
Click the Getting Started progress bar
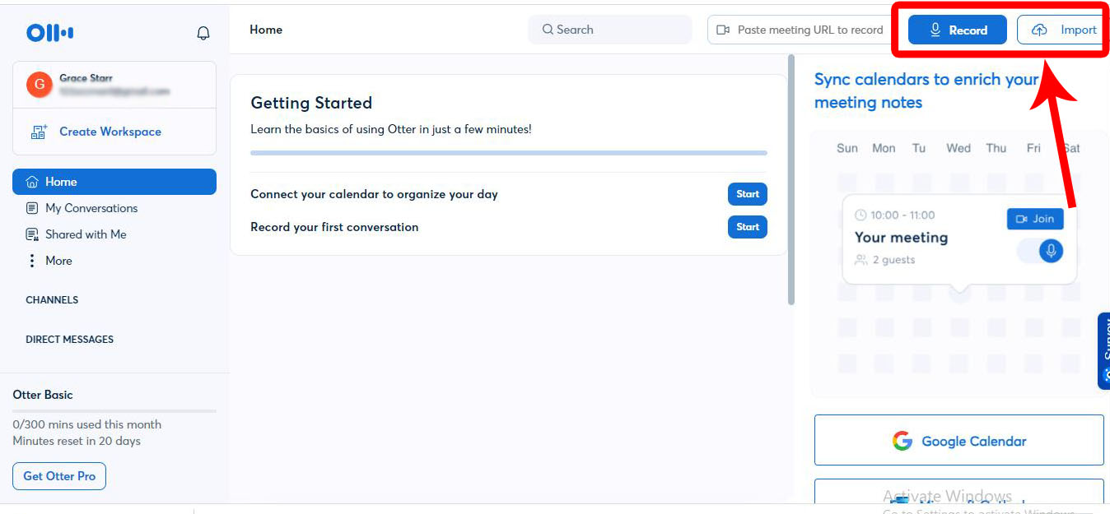click(x=508, y=153)
